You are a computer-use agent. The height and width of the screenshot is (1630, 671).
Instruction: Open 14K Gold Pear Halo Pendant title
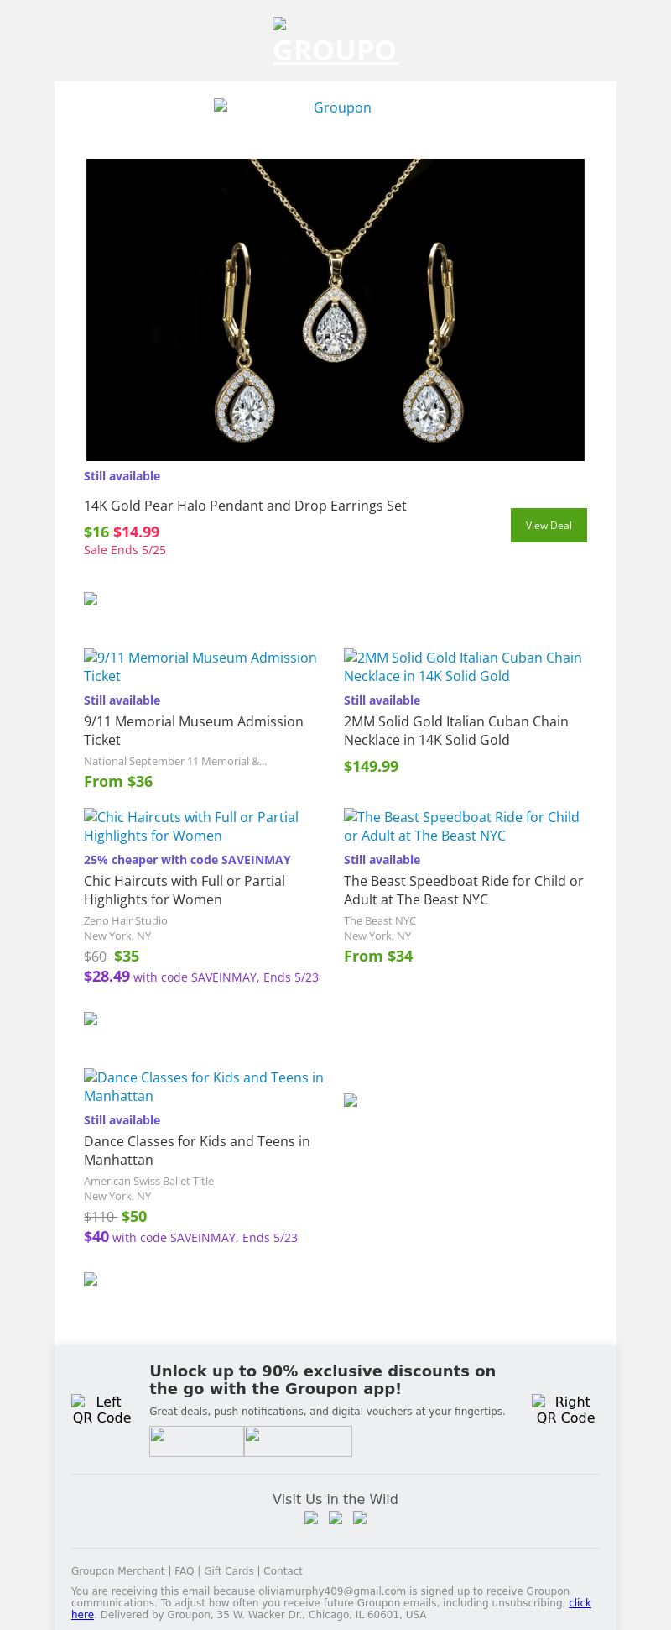coord(245,506)
